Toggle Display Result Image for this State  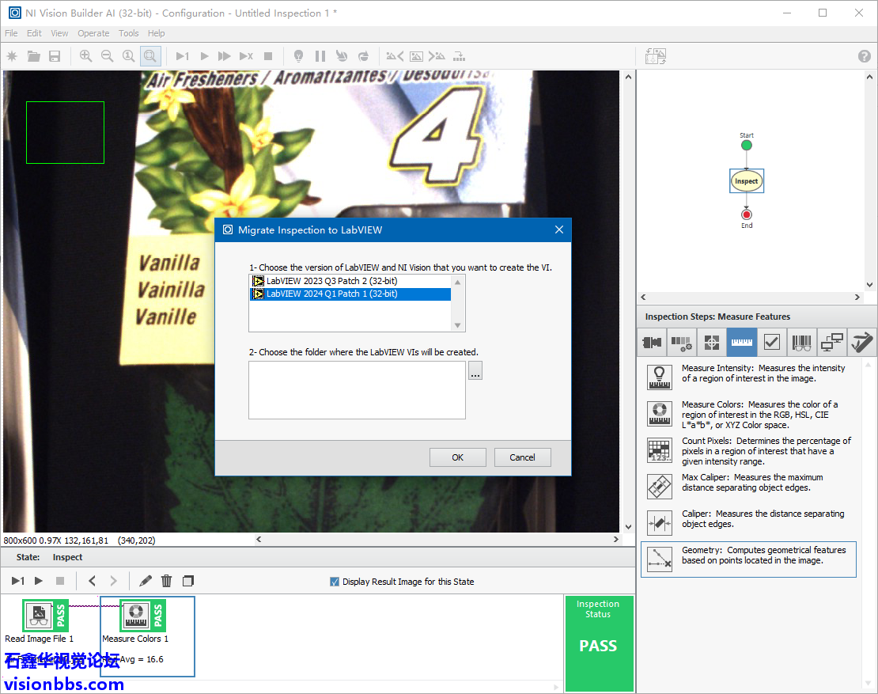pos(335,582)
